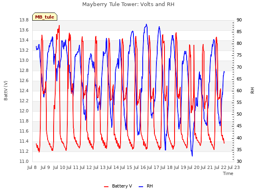Click the Jul 10 date label

[x=59, y=168]
